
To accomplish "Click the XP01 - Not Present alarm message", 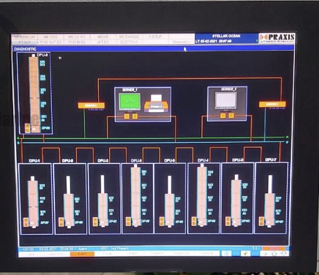I will click(x=114, y=249).
